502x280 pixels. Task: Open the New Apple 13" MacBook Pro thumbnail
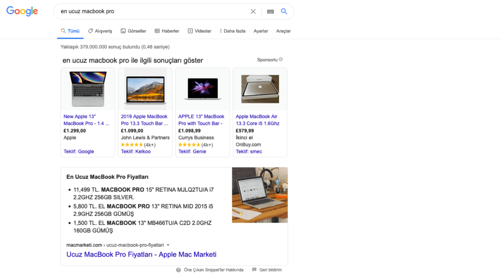tap(88, 89)
